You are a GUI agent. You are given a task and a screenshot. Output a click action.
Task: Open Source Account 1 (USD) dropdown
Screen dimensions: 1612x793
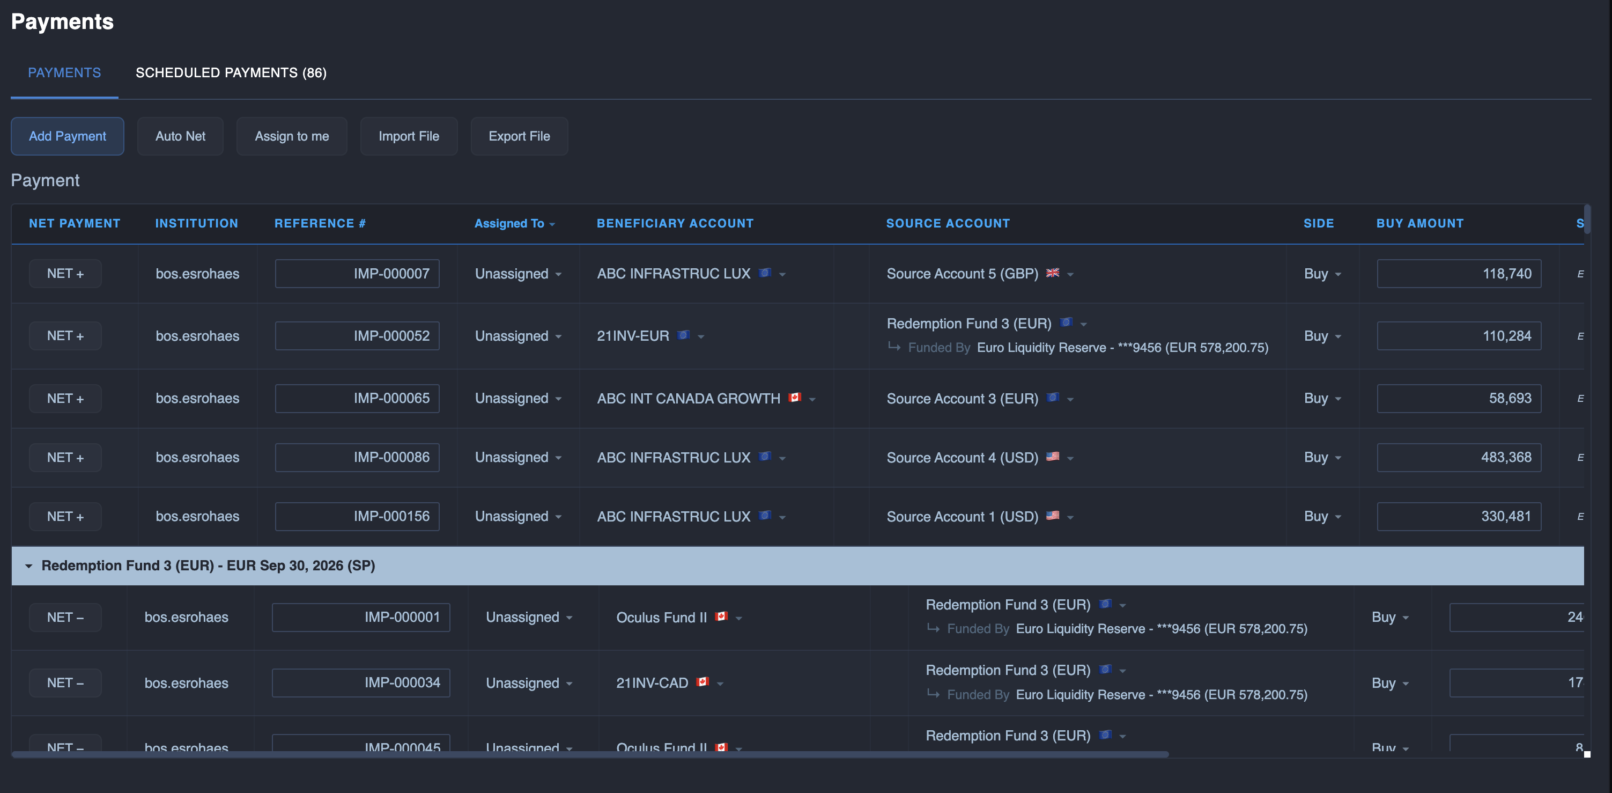pos(980,516)
